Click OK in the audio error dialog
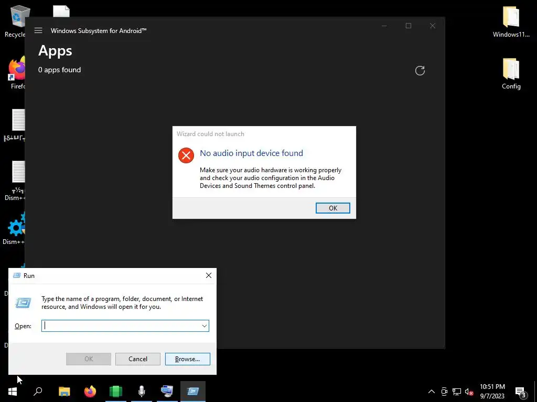Screen dimensions: 537x402 point(332,208)
